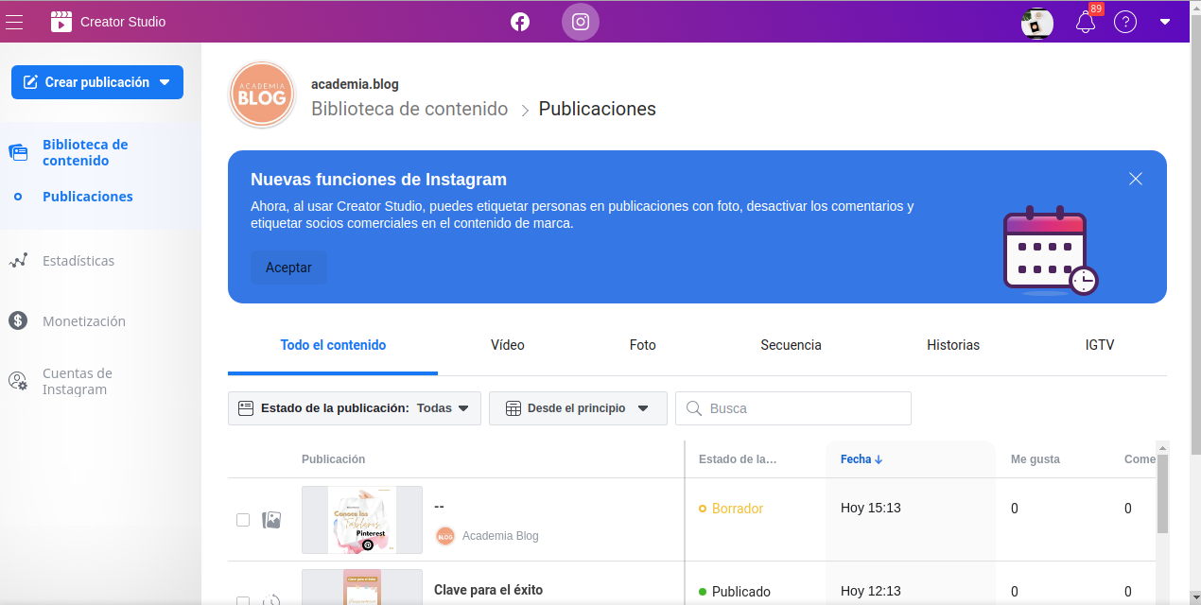Screen dimensions: 1201x605
Task: Open the Pinterest draft post thumbnail
Action: click(362, 520)
